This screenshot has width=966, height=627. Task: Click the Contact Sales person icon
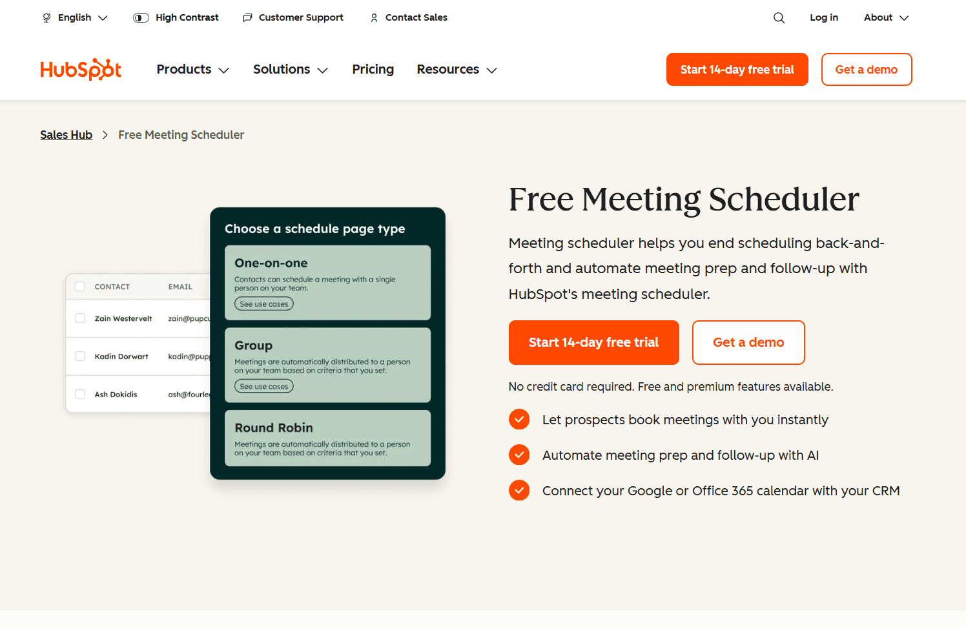click(374, 17)
